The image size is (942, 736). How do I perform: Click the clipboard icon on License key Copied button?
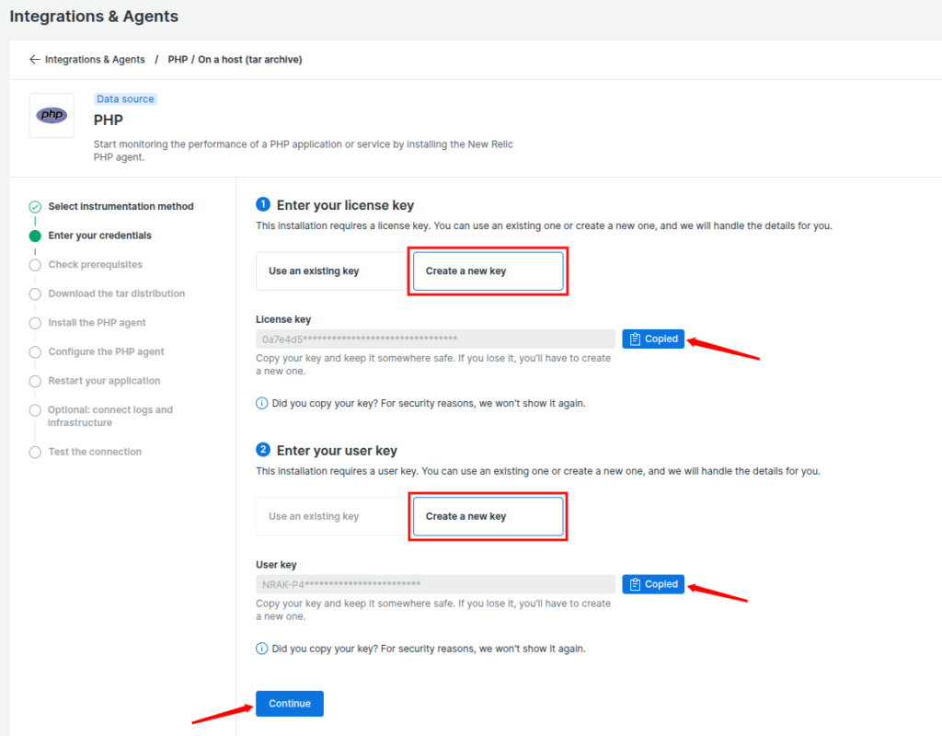(x=635, y=339)
